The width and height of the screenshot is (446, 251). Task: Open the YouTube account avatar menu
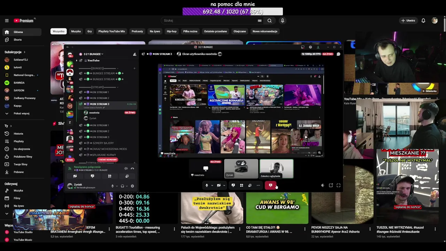[435, 21]
